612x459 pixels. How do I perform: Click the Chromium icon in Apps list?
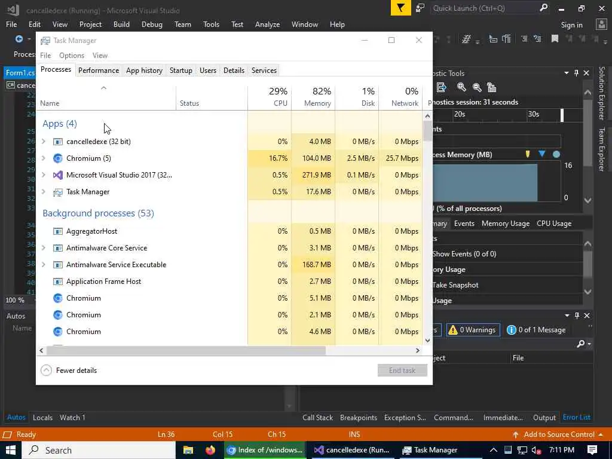click(58, 158)
